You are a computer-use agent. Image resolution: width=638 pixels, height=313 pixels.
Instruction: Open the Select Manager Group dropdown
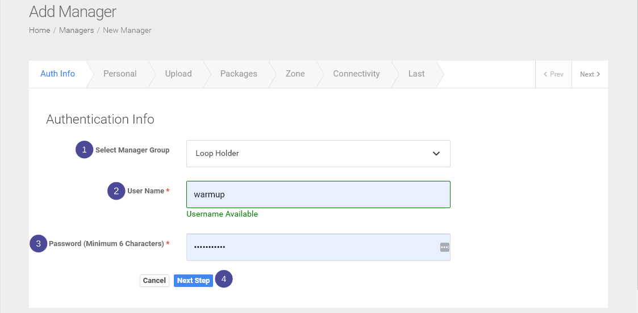318,154
